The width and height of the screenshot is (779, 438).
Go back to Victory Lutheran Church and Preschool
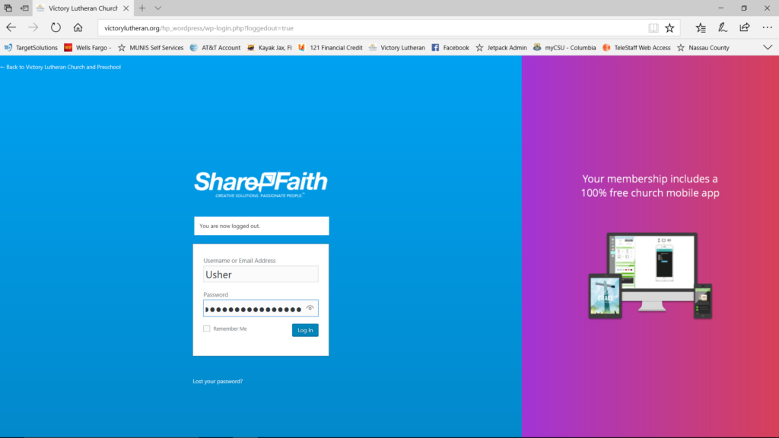tap(61, 67)
